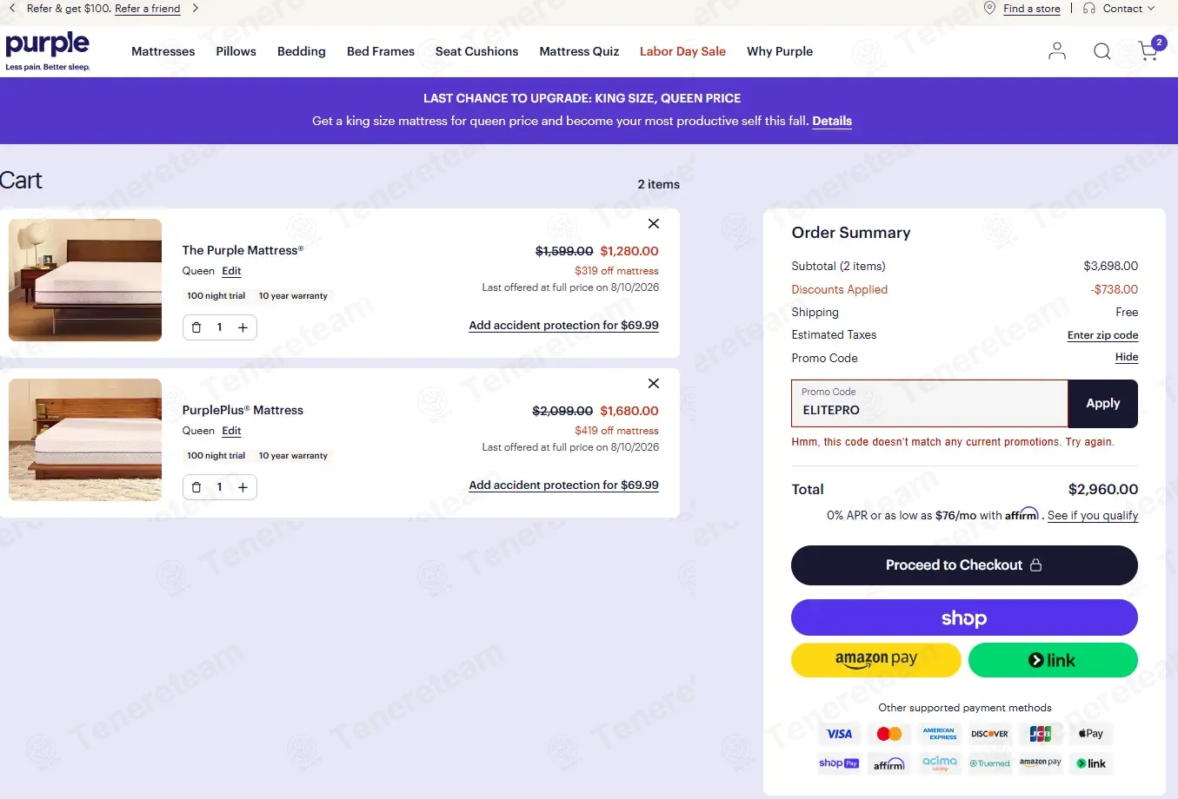Click trash icon for PurplePlus Mattress
The height and width of the screenshot is (799, 1178).
click(196, 487)
